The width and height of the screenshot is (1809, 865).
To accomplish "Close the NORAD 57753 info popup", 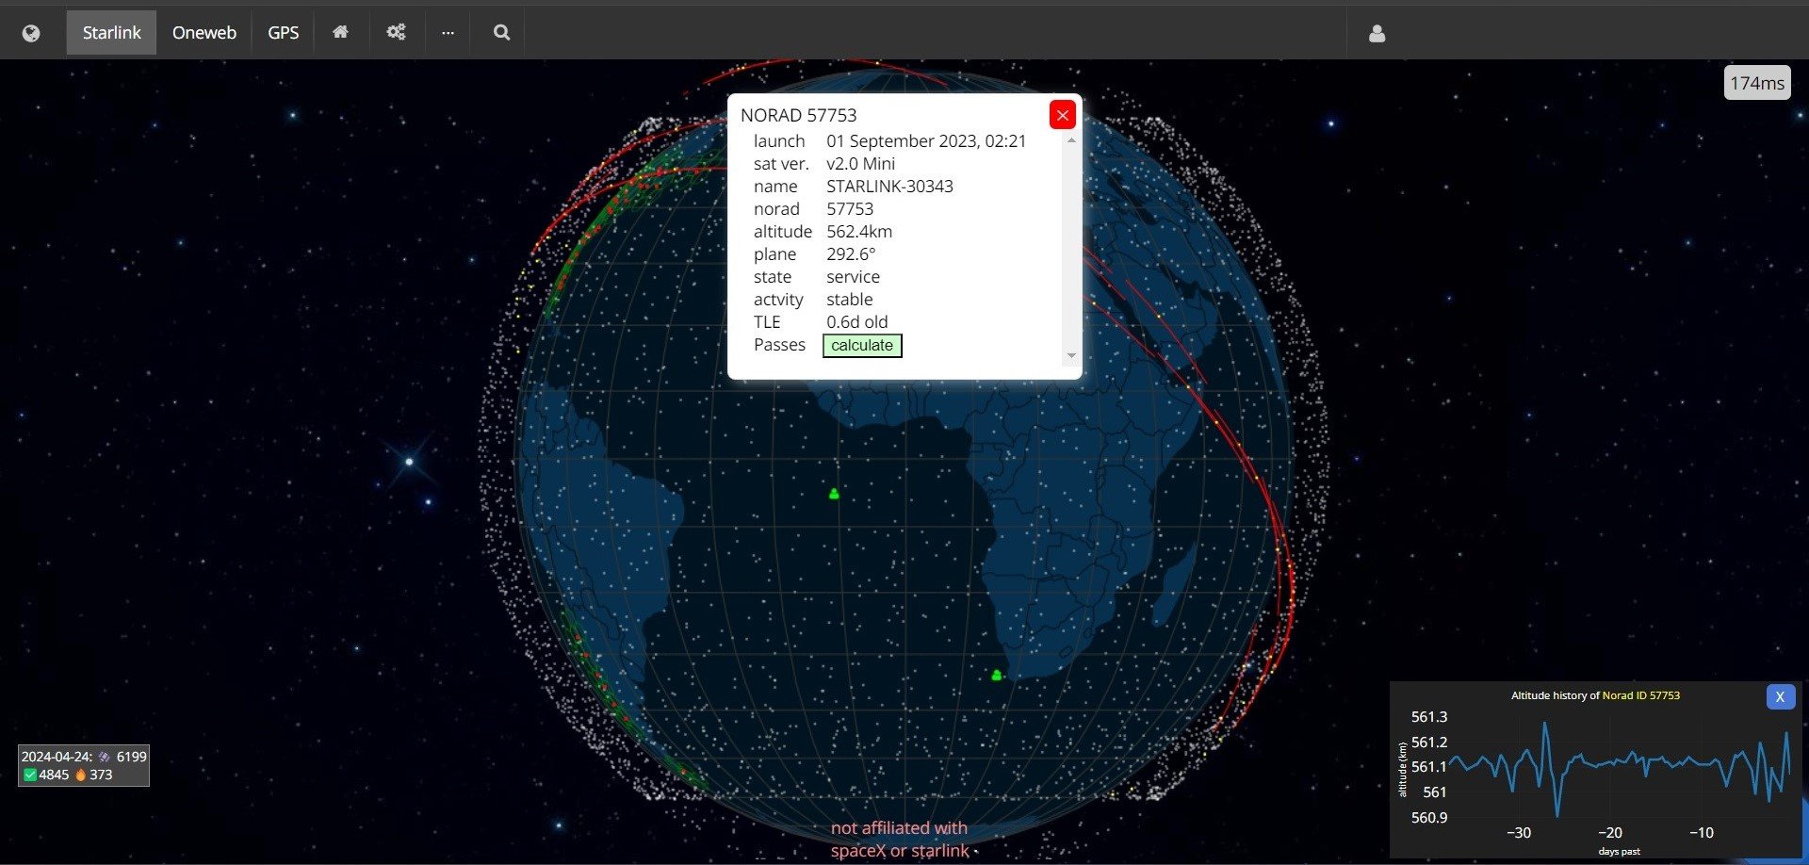I will (1062, 114).
